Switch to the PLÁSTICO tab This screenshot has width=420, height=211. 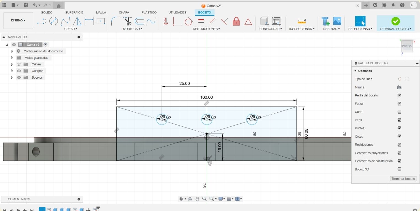coord(149,12)
